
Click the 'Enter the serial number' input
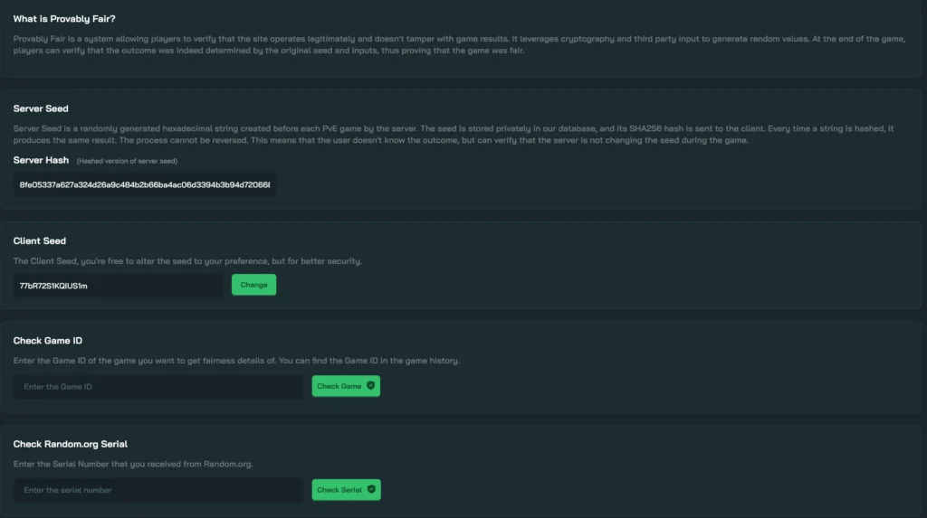pyautogui.click(x=158, y=490)
